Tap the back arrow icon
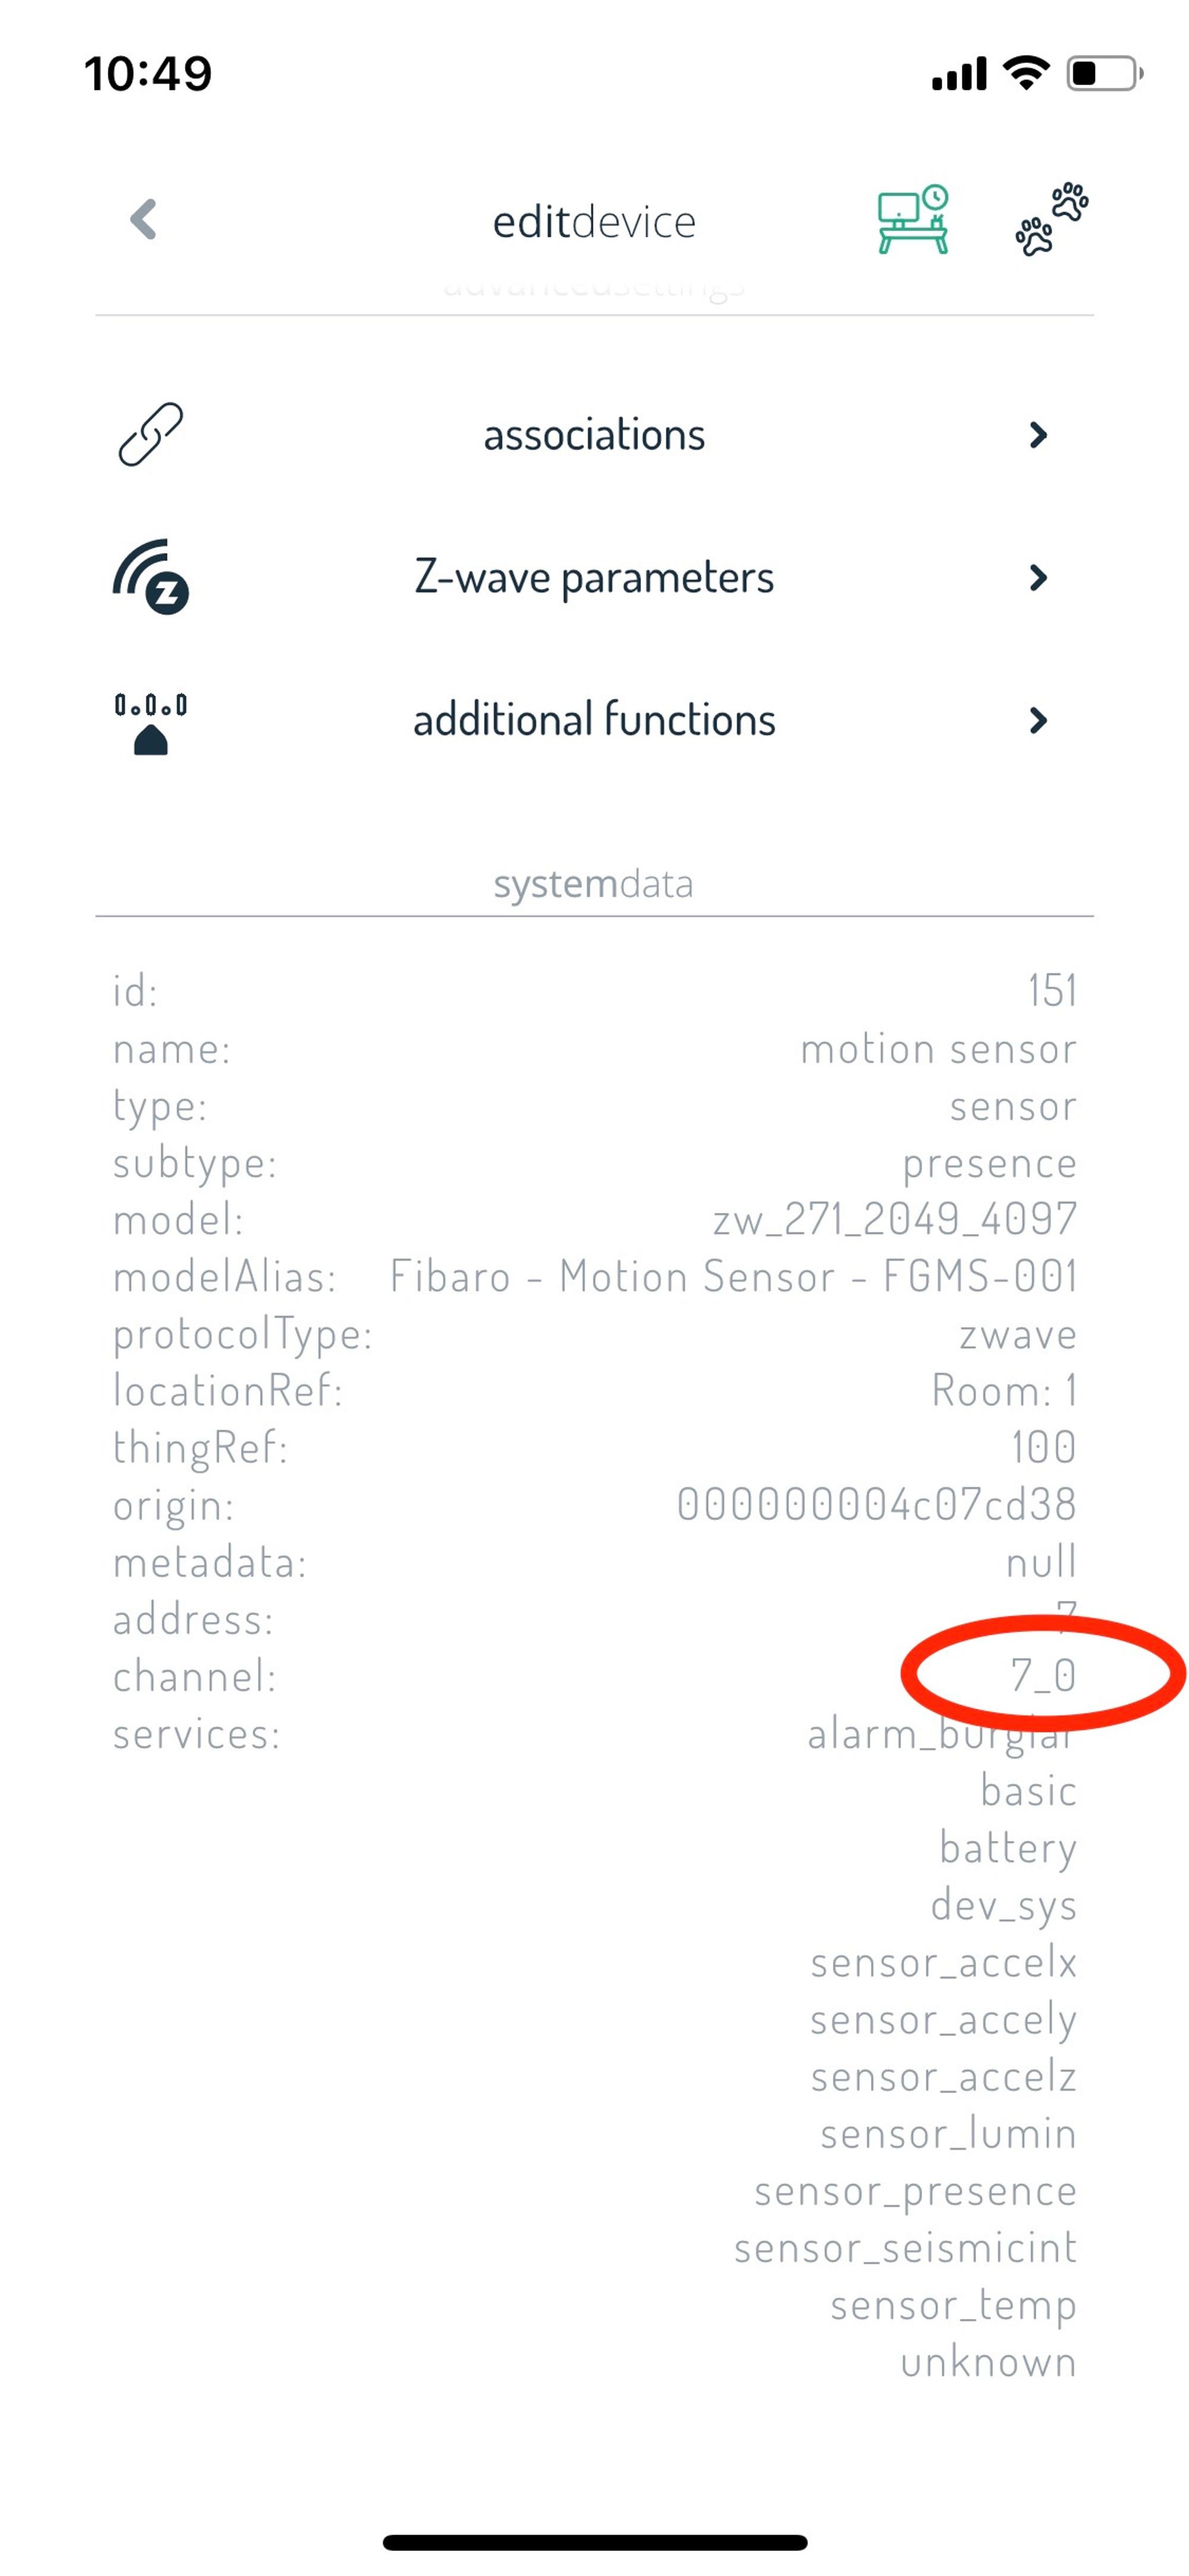Viewport: 1189px width, 2576px height. click(x=144, y=219)
